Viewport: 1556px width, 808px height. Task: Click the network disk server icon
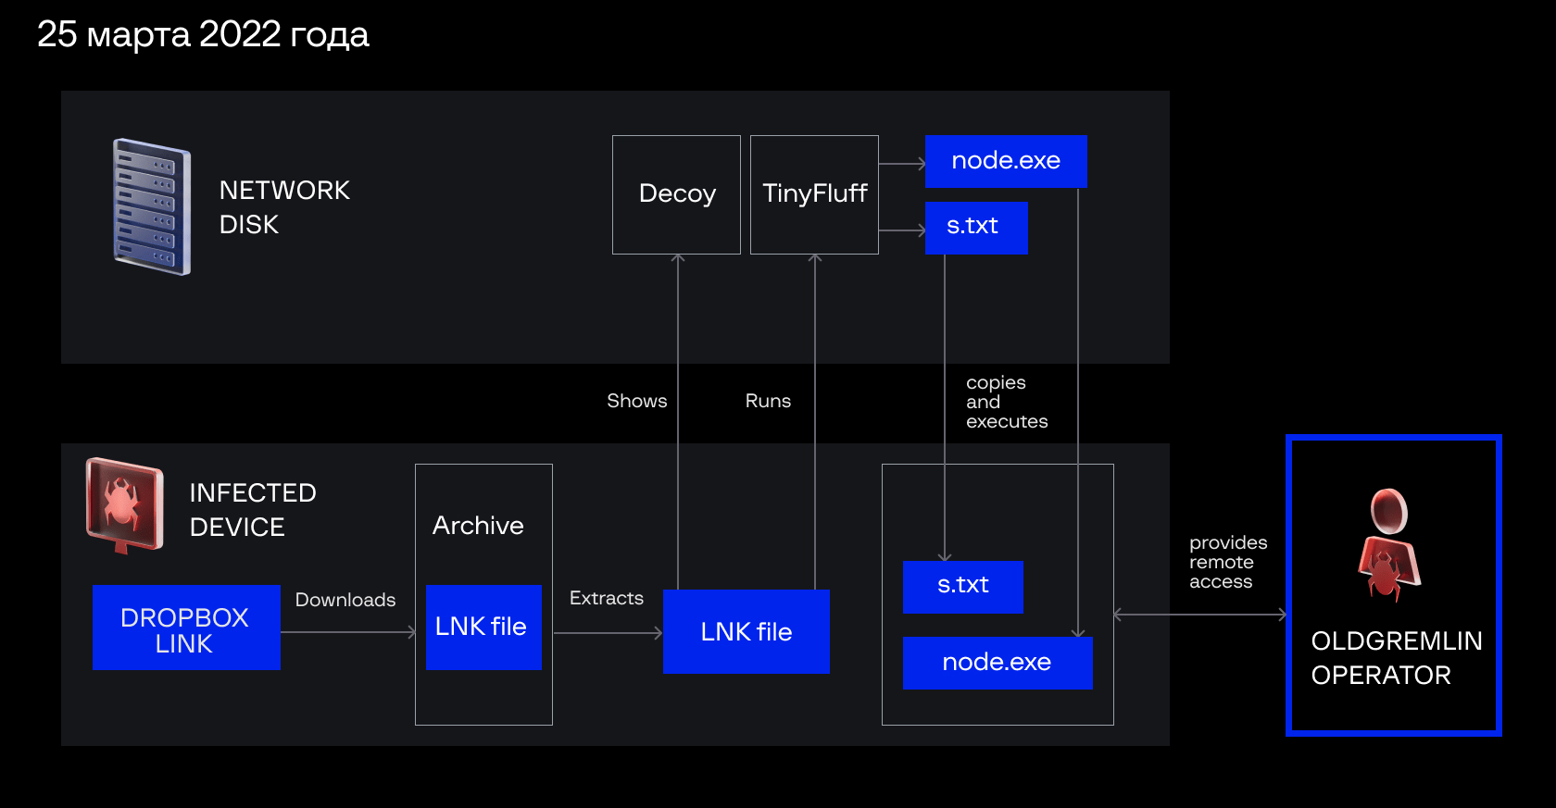(152, 206)
